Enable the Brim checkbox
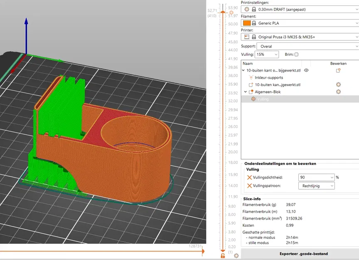The image size is (359, 260). pos(297,54)
